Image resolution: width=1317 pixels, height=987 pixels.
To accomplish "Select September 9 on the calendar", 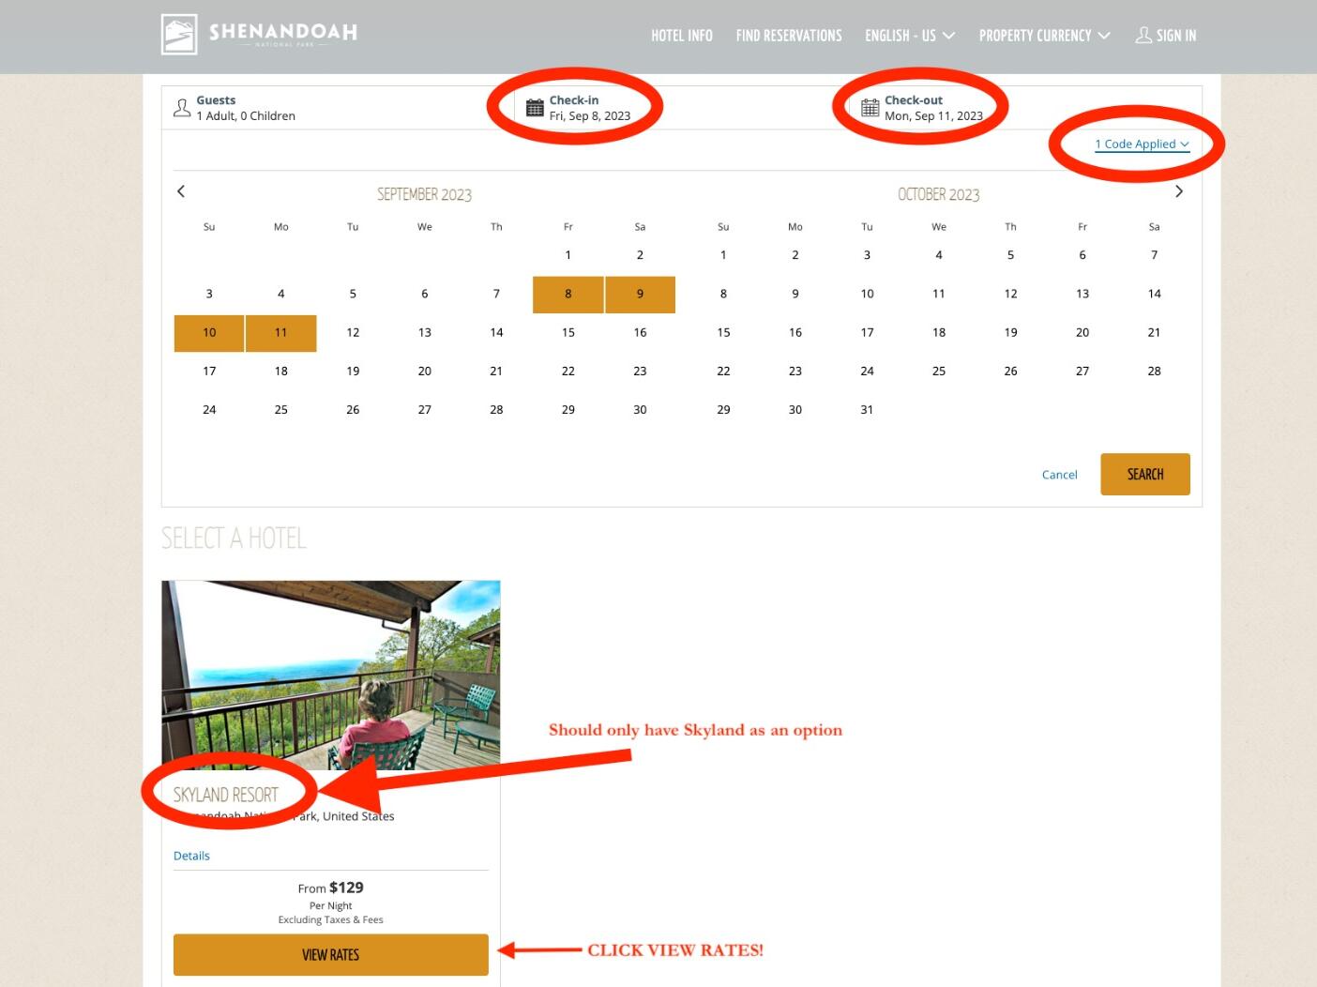I will tap(640, 294).
